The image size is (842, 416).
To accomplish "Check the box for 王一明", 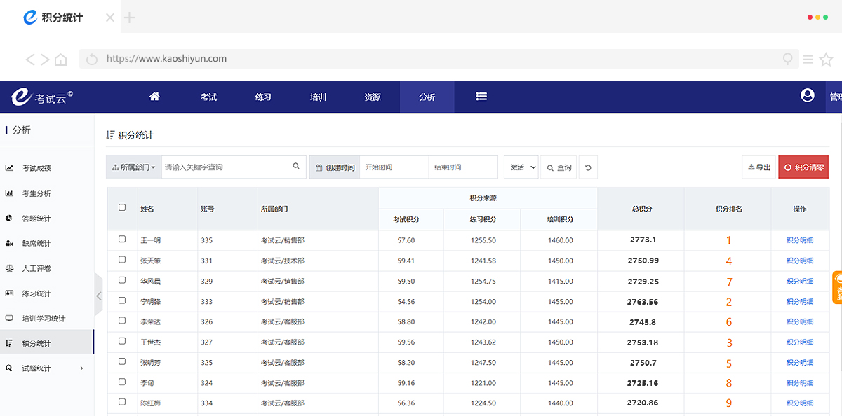I will coord(122,240).
